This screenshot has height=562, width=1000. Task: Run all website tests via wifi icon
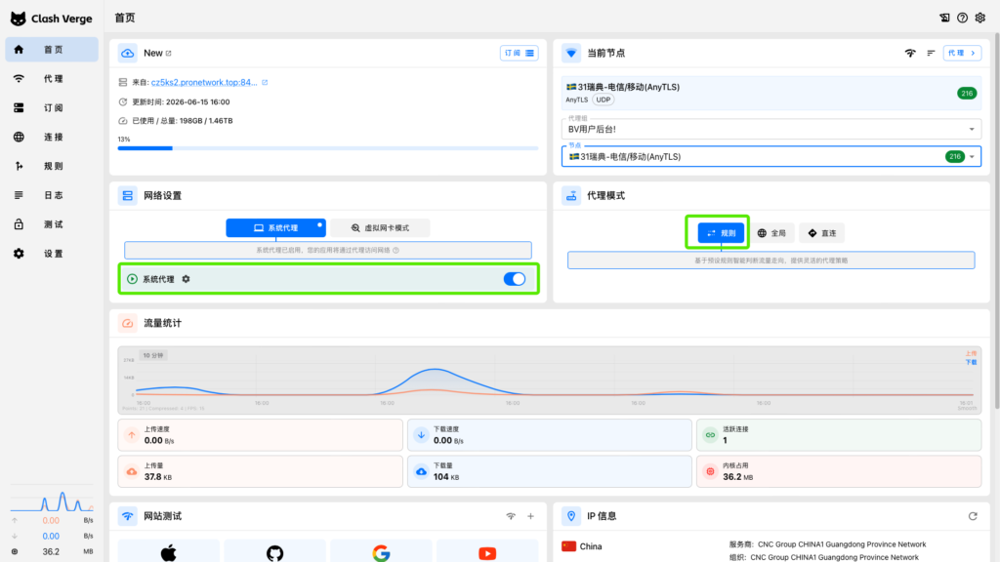click(511, 516)
